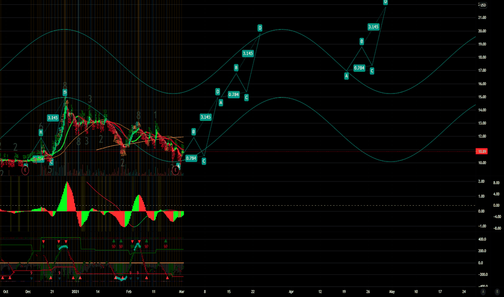Click the Apr label on the time axis

[x=291, y=292]
